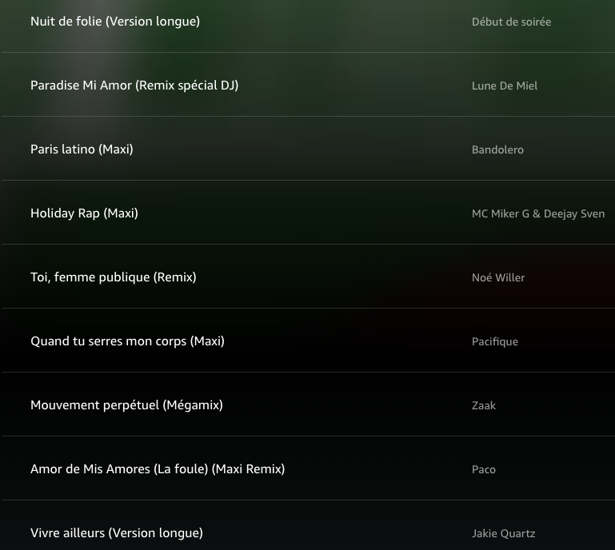Screen dimensions: 615x550
Task: Play Nuit de folie (Version longue)
Action: tap(114, 22)
